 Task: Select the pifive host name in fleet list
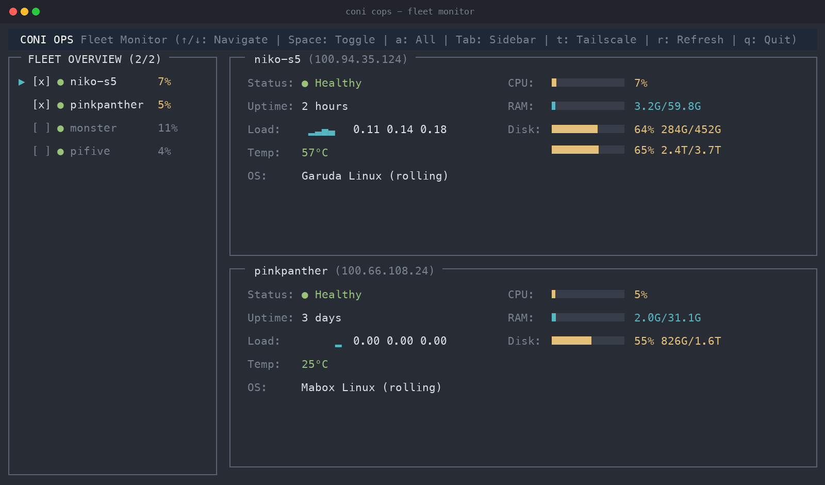point(90,151)
